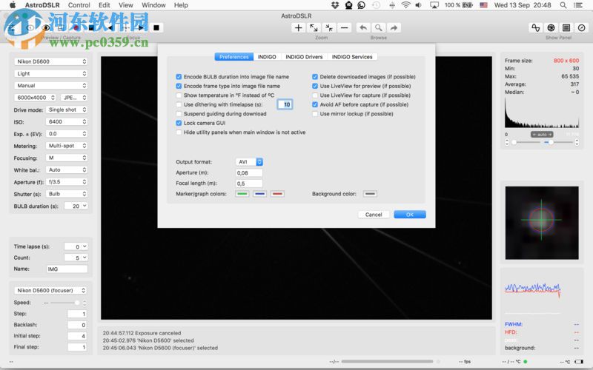Click the eye preview icon in toolbar
This screenshot has width=593, height=370.
[x=46, y=27]
